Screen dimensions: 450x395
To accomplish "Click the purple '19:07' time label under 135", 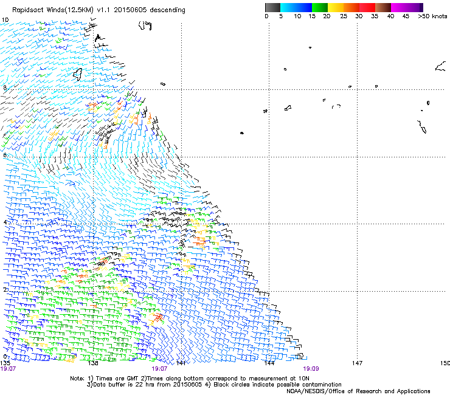I will tap(8, 369).
